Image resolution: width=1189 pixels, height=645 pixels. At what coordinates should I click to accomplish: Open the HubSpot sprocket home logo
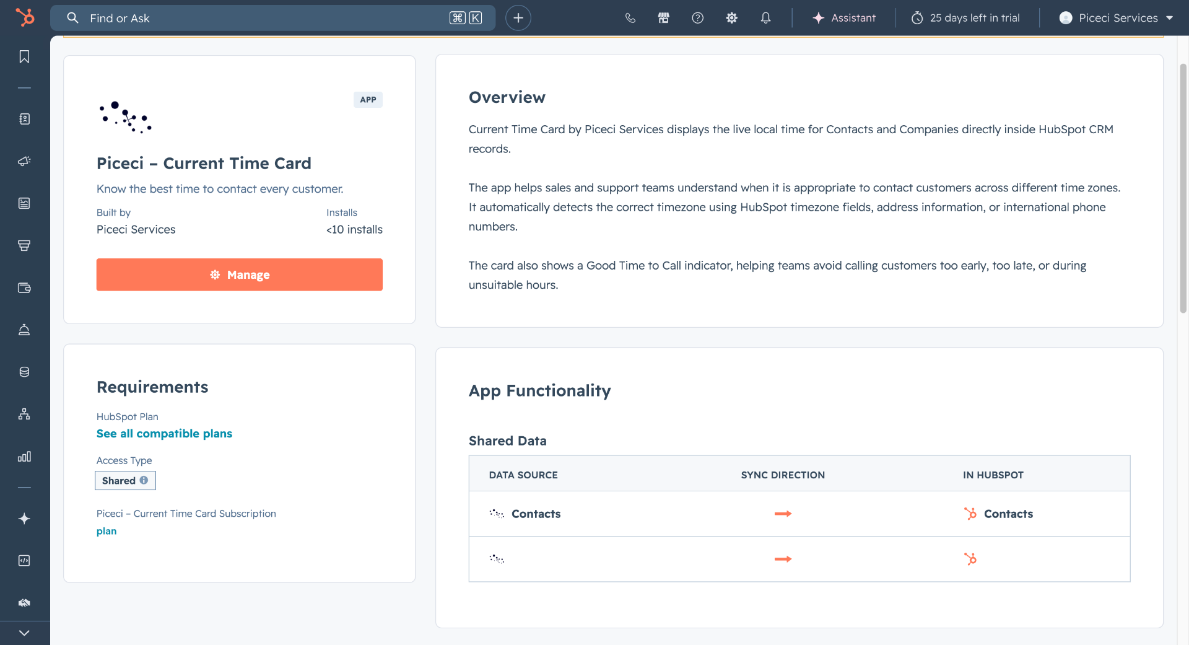tap(25, 17)
